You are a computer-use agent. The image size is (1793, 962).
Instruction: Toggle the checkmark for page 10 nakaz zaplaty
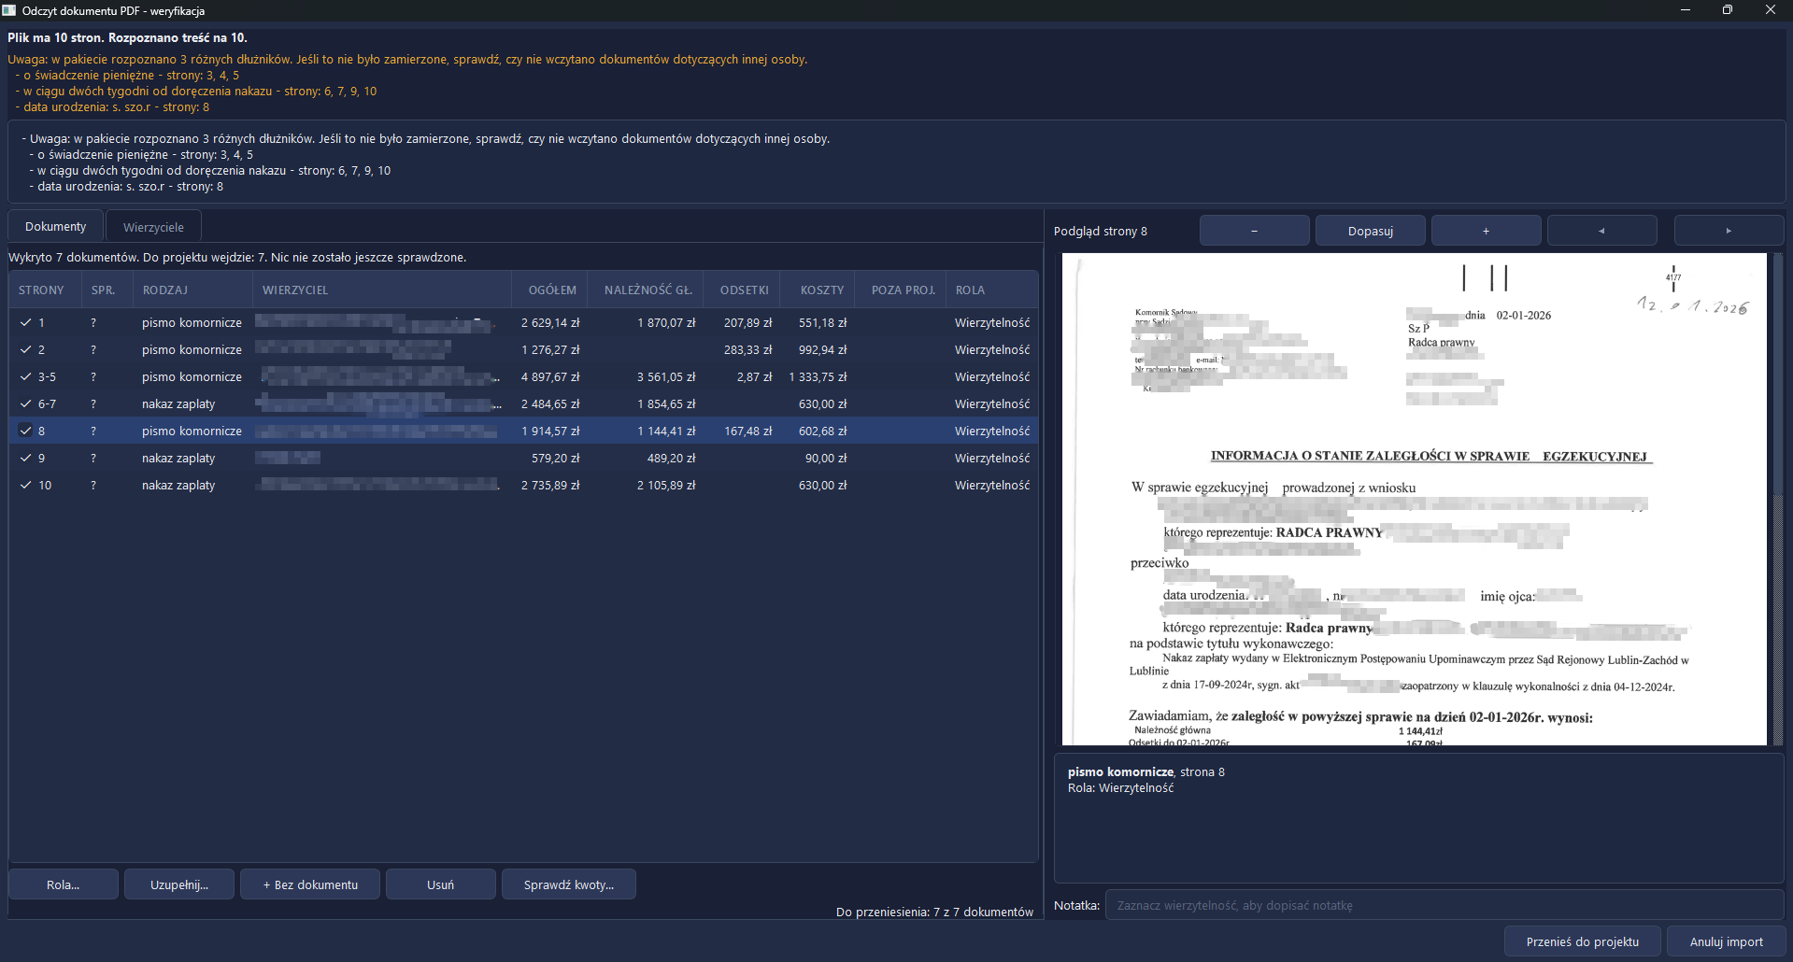tap(26, 485)
